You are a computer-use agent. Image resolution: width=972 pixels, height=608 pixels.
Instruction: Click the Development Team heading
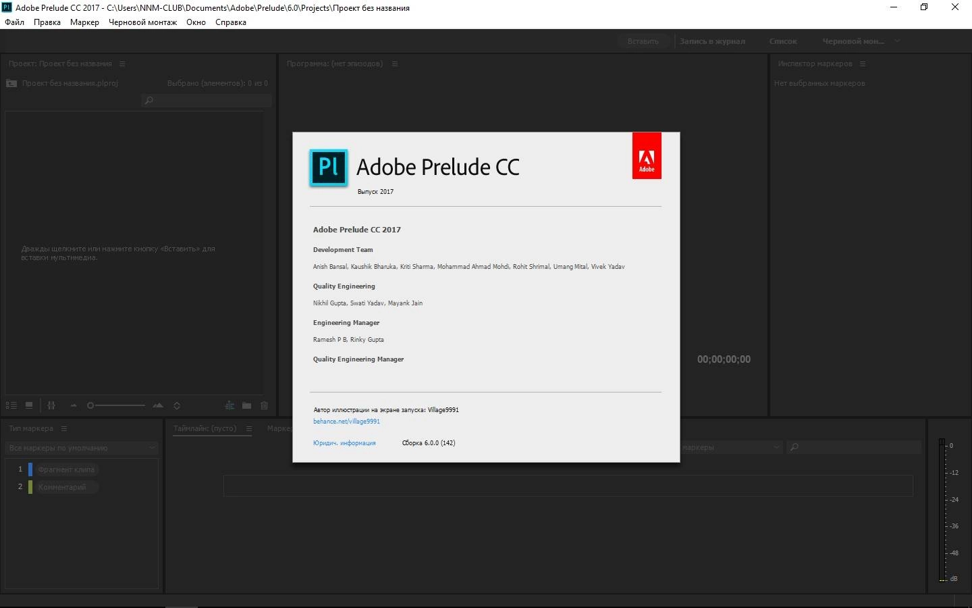(x=343, y=250)
